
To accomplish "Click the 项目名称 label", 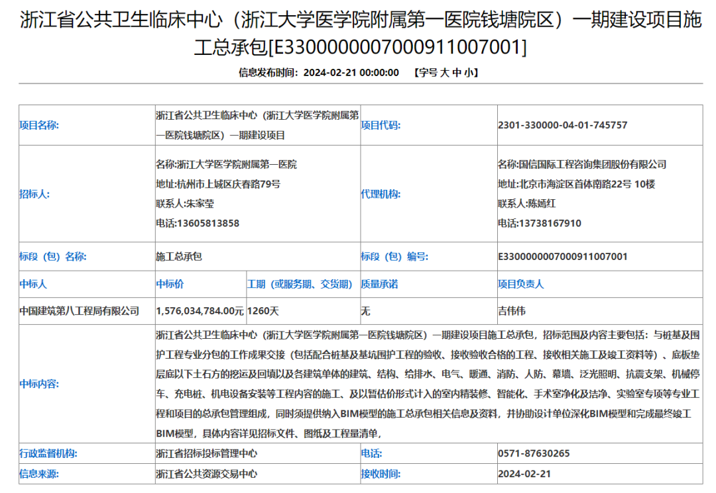I will click(39, 125).
